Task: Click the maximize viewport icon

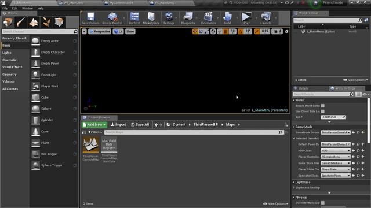Action: click(x=286, y=31)
